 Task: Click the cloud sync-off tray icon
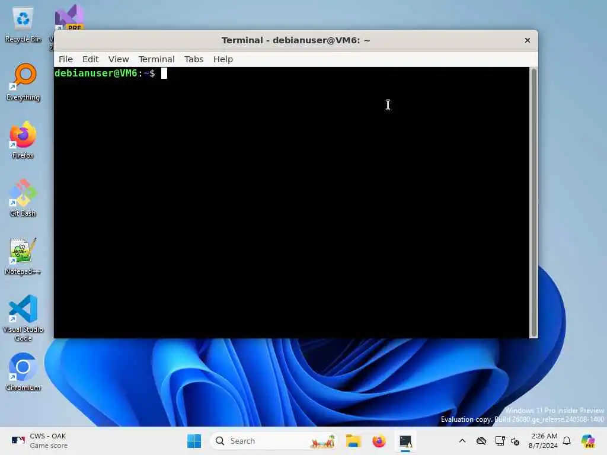481,441
